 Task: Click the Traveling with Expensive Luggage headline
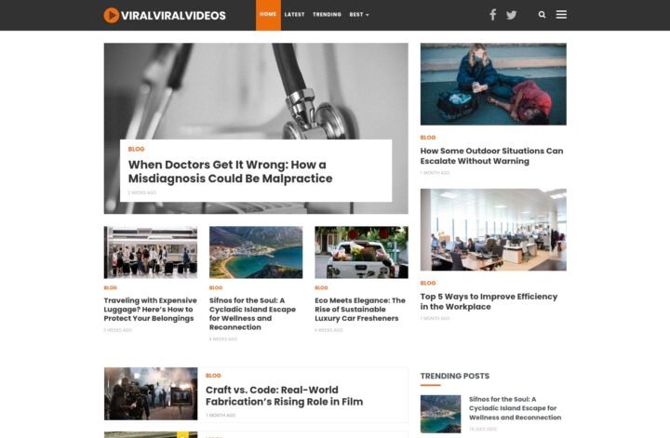coord(151,310)
